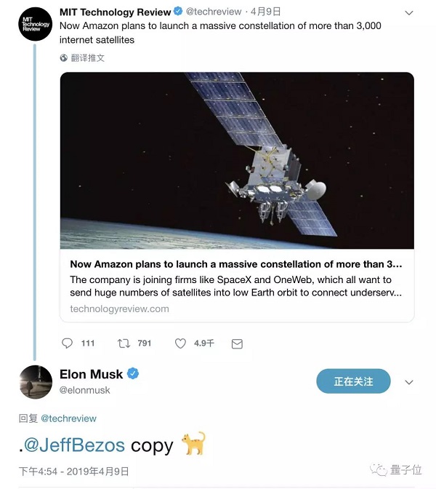Image resolution: width=436 pixels, height=489 pixels.
Task: Click the article headline in the card
Action: (x=236, y=264)
